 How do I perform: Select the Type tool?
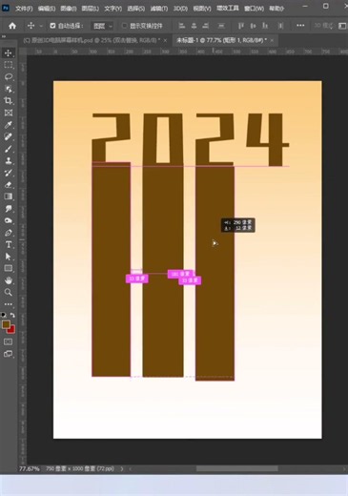pos(9,244)
